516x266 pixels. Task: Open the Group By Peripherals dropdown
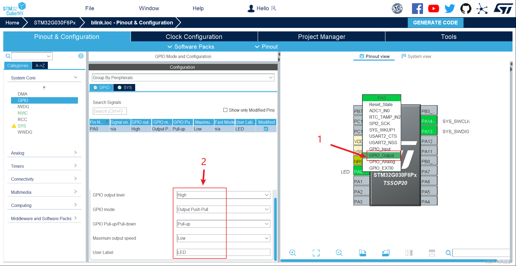pyautogui.click(x=183, y=78)
